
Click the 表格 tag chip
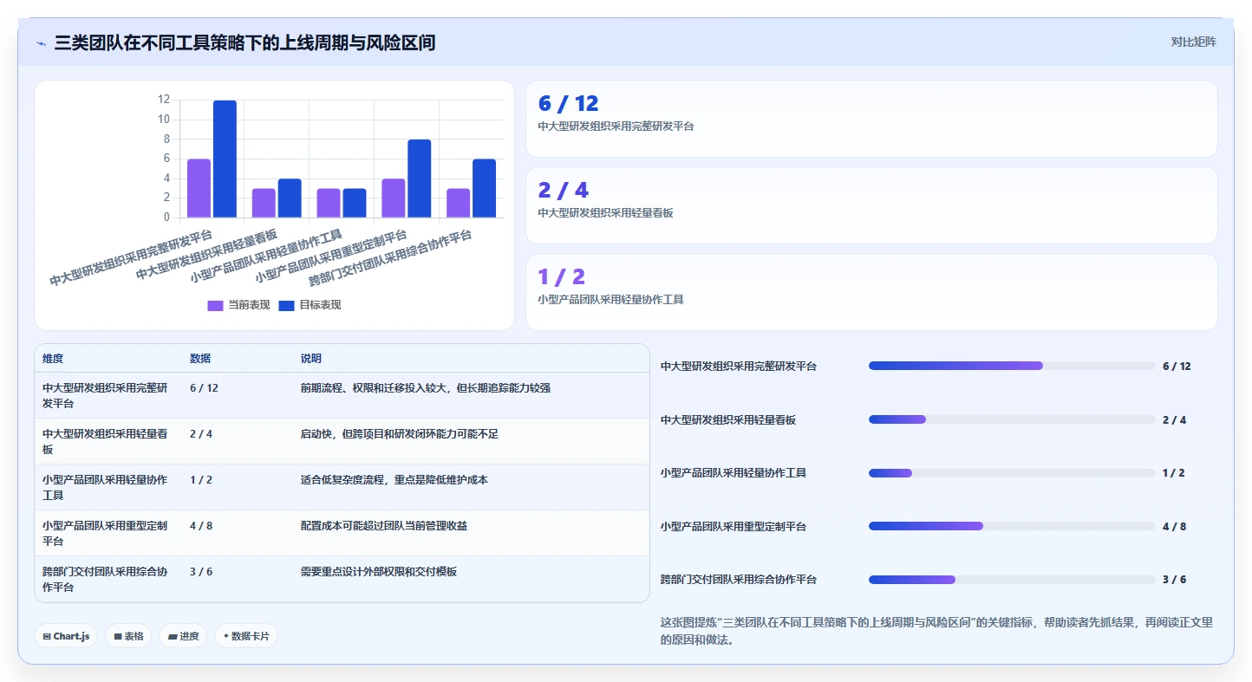[128, 636]
